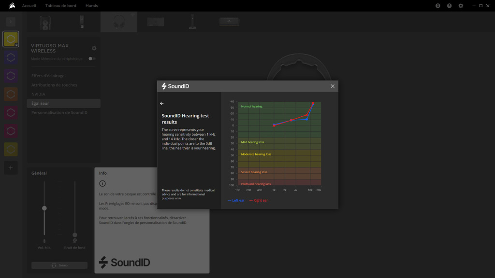Open Attributions de touches section
This screenshot has height=278, width=495.
(54, 85)
